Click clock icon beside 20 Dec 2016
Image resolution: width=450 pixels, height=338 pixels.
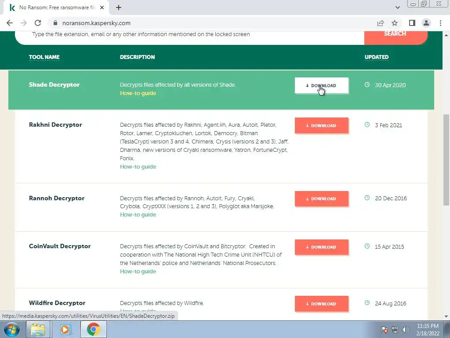[x=367, y=198]
